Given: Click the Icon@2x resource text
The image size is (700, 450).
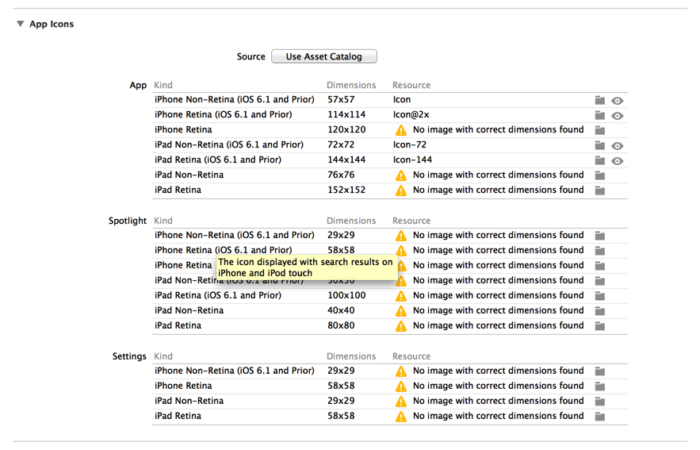Looking at the screenshot, I should [411, 114].
